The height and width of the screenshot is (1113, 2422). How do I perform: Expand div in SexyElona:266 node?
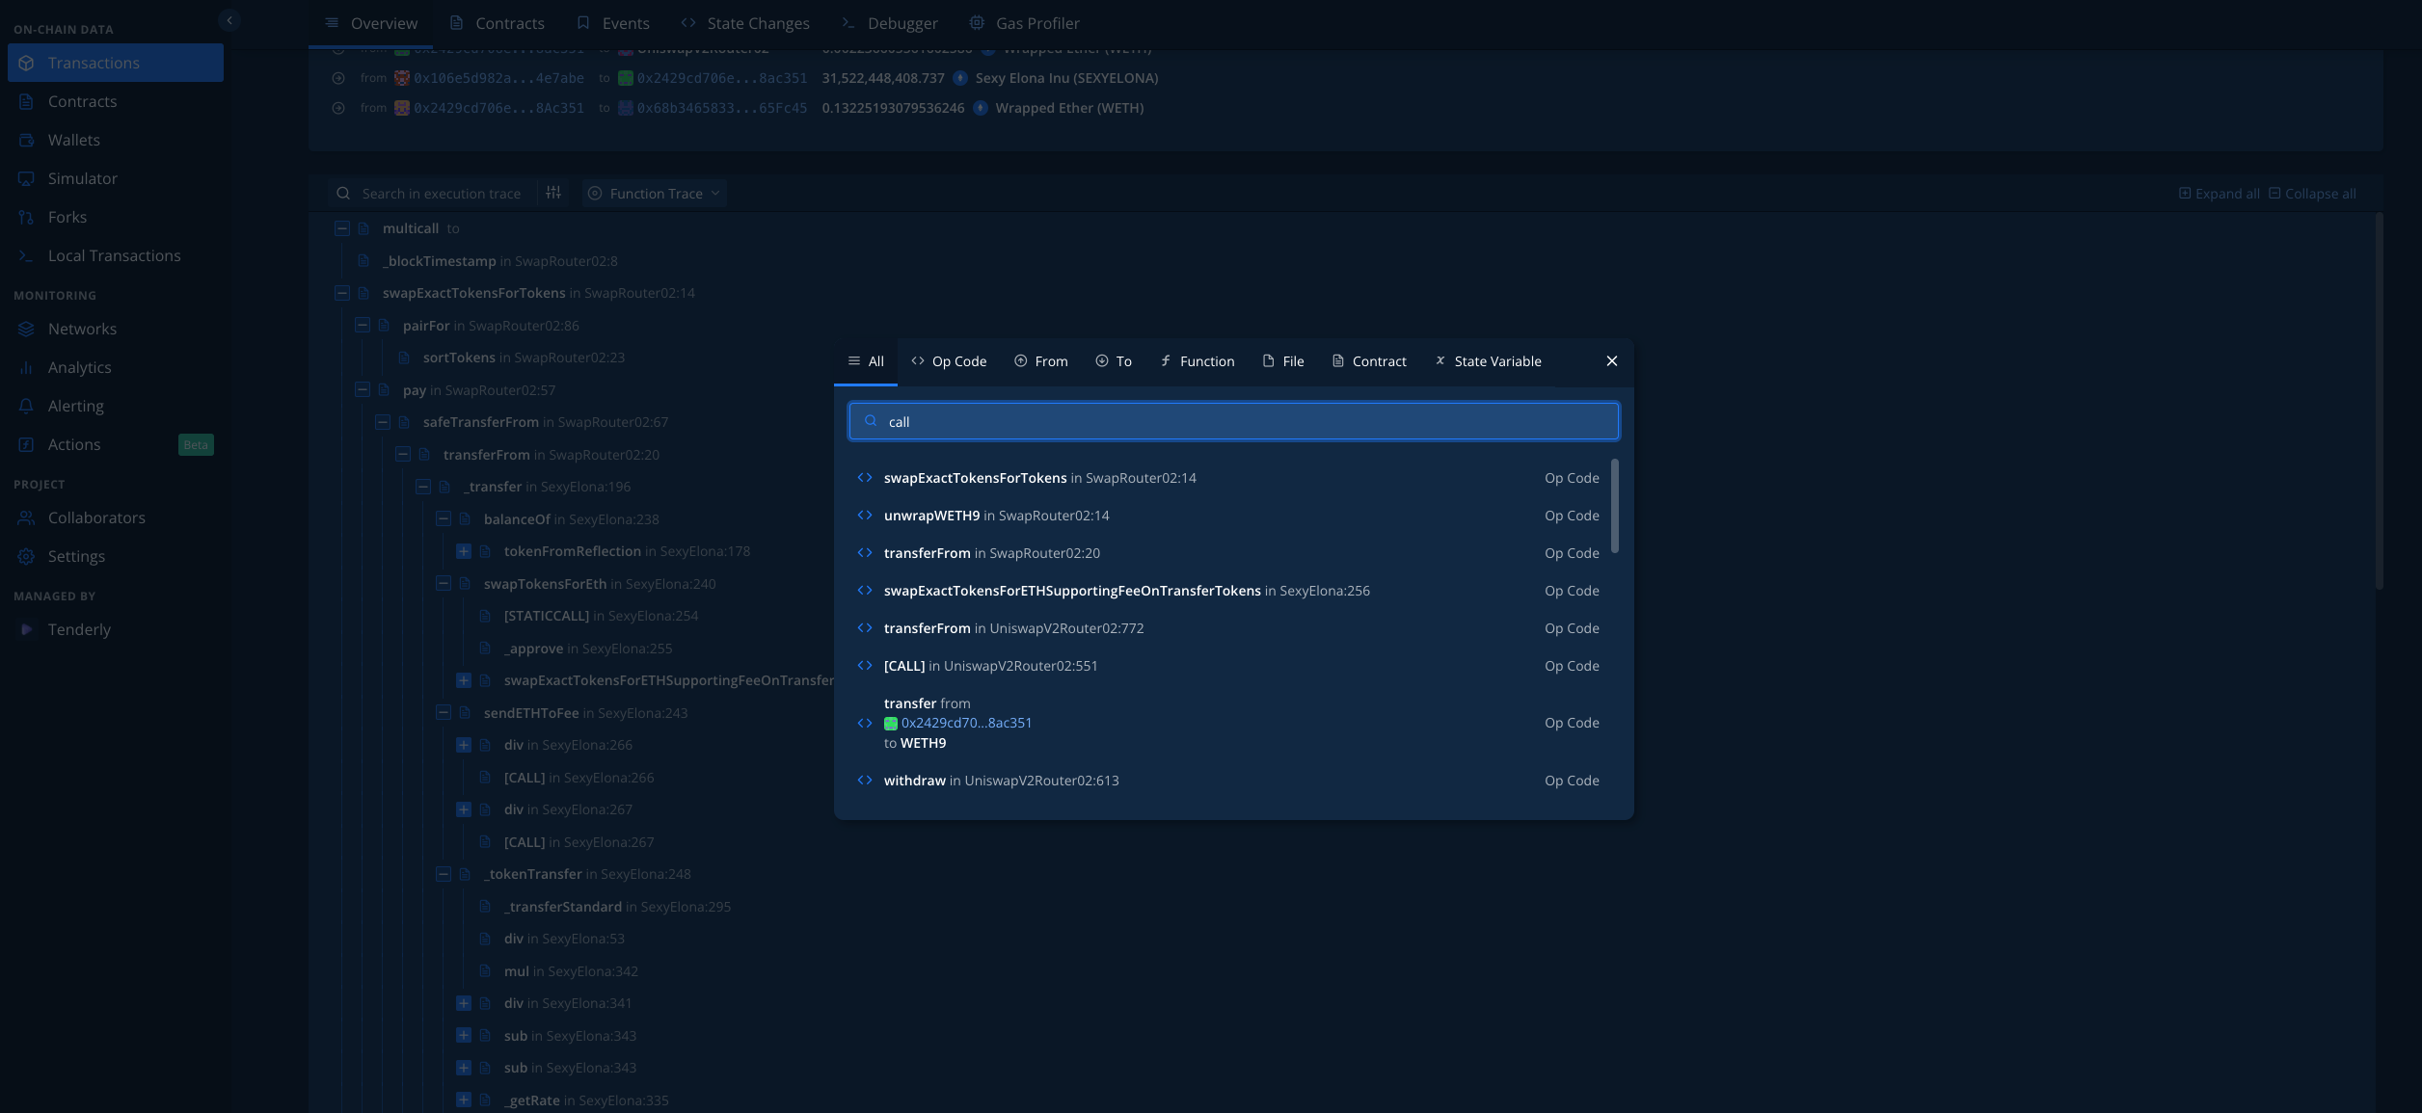click(464, 745)
